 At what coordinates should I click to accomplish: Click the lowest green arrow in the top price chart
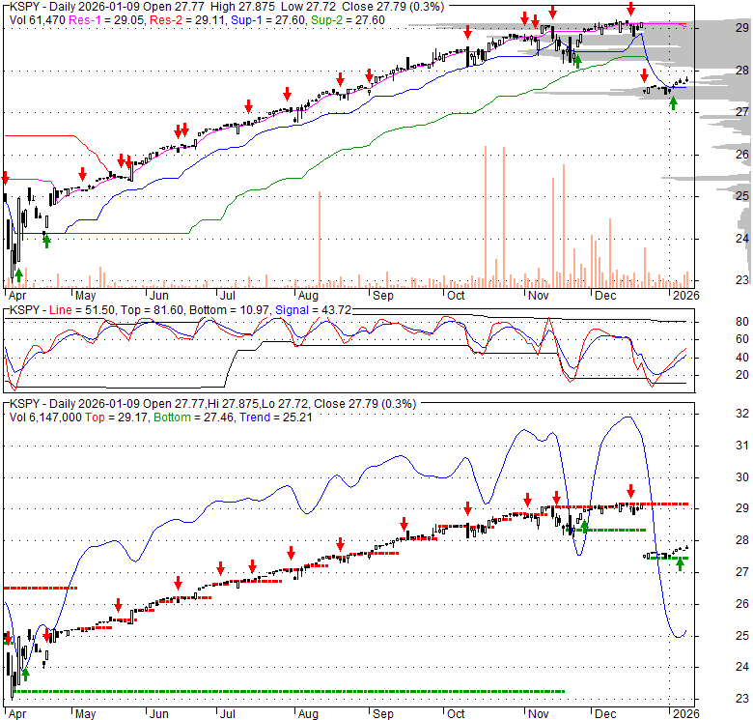pyautogui.click(x=17, y=275)
